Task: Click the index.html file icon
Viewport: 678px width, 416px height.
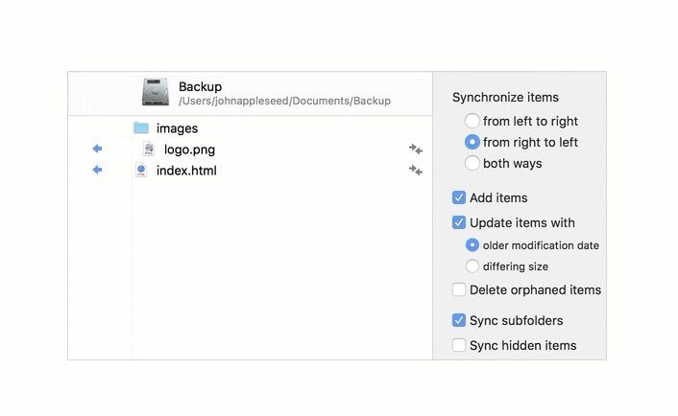Action: (x=141, y=170)
